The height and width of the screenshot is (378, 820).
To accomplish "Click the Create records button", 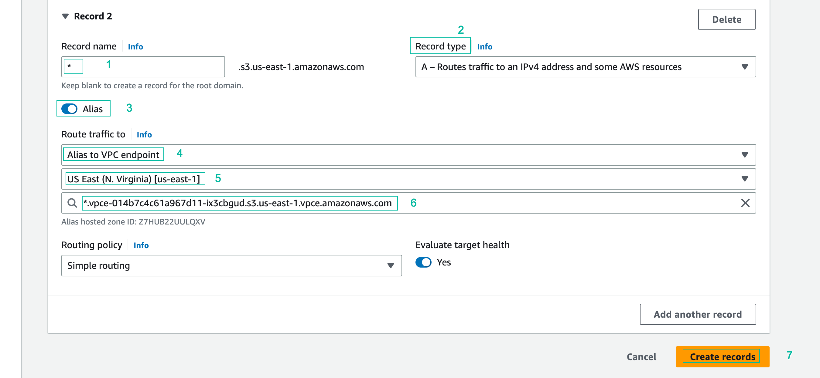I will tap(722, 357).
